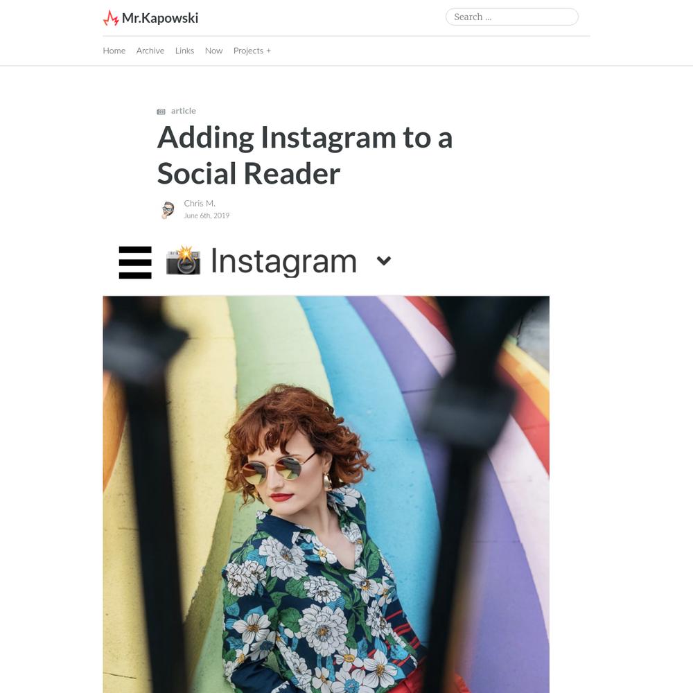The height and width of the screenshot is (693, 693).
Task: Click the red Mr.Kapowski logo icon
Action: point(110,18)
